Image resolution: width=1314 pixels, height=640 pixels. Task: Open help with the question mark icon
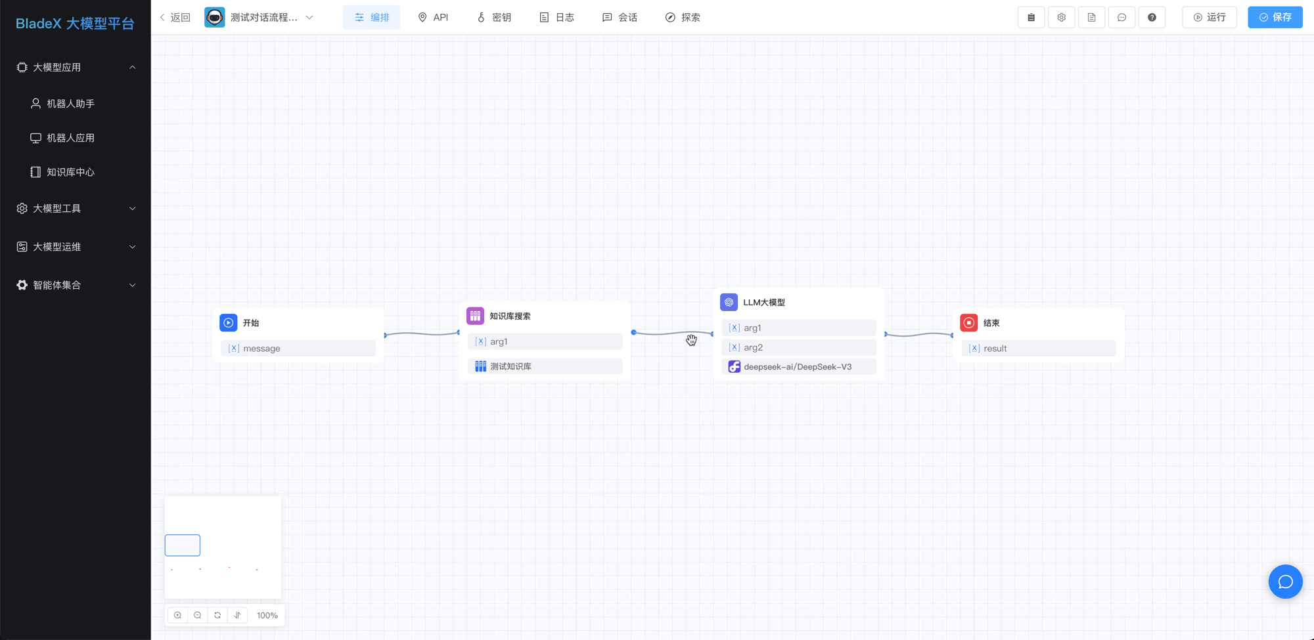1152,18
